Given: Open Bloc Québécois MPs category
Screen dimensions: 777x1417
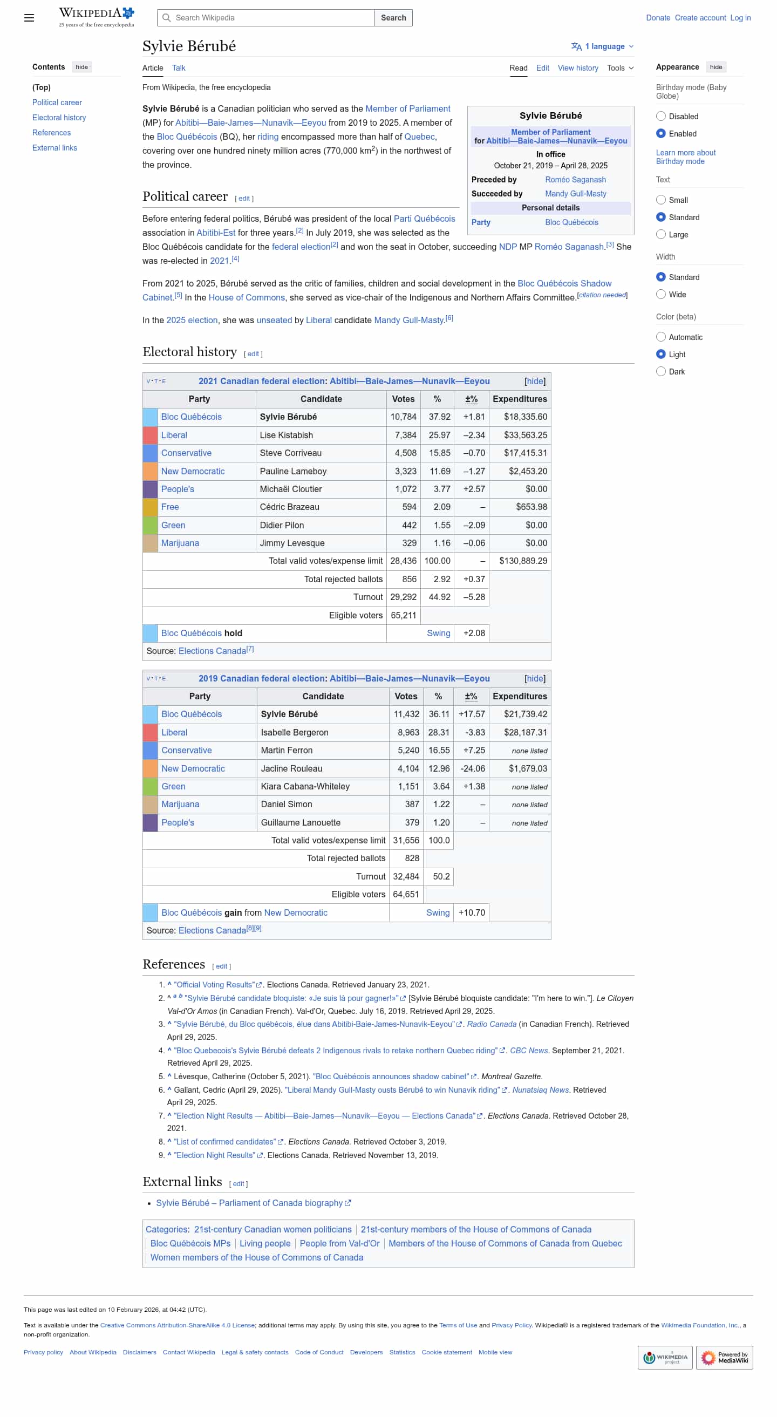Looking at the screenshot, I should coord(190,1243).
